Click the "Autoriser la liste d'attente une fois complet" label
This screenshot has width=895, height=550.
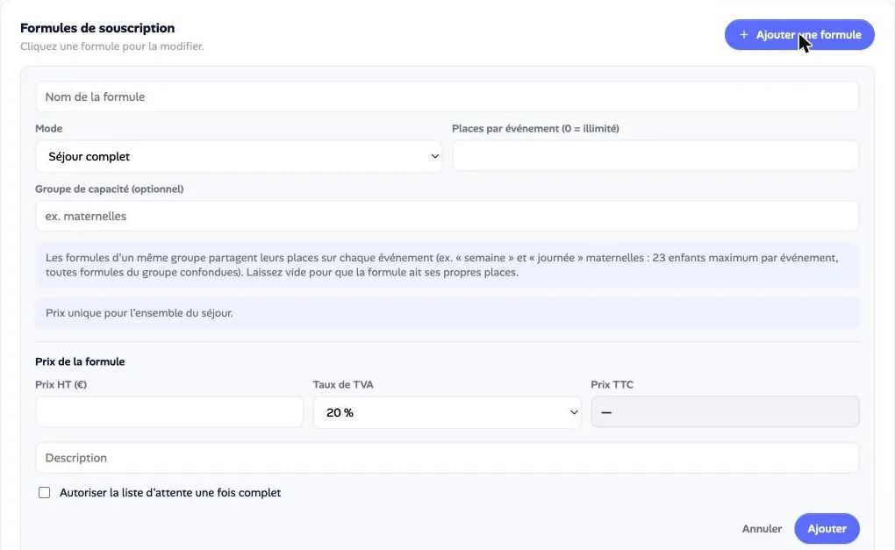[x=170, y=492]
